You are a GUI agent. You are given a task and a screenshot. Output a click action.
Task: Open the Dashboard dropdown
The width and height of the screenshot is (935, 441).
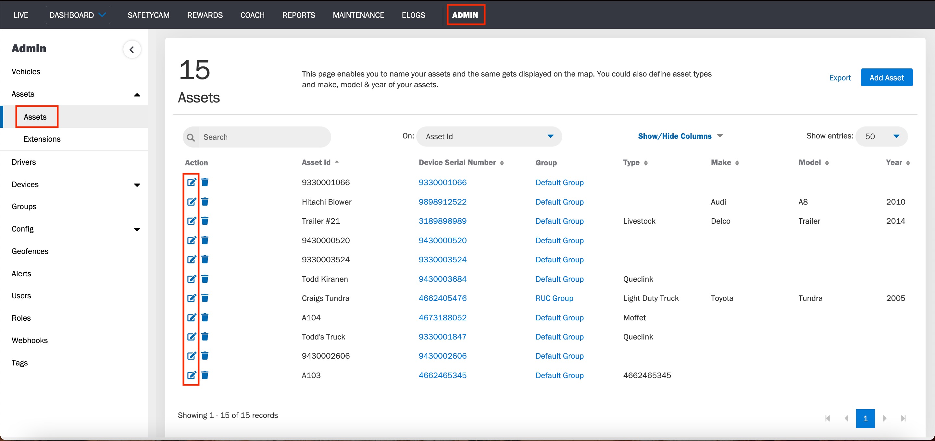(x=77, y=15)
